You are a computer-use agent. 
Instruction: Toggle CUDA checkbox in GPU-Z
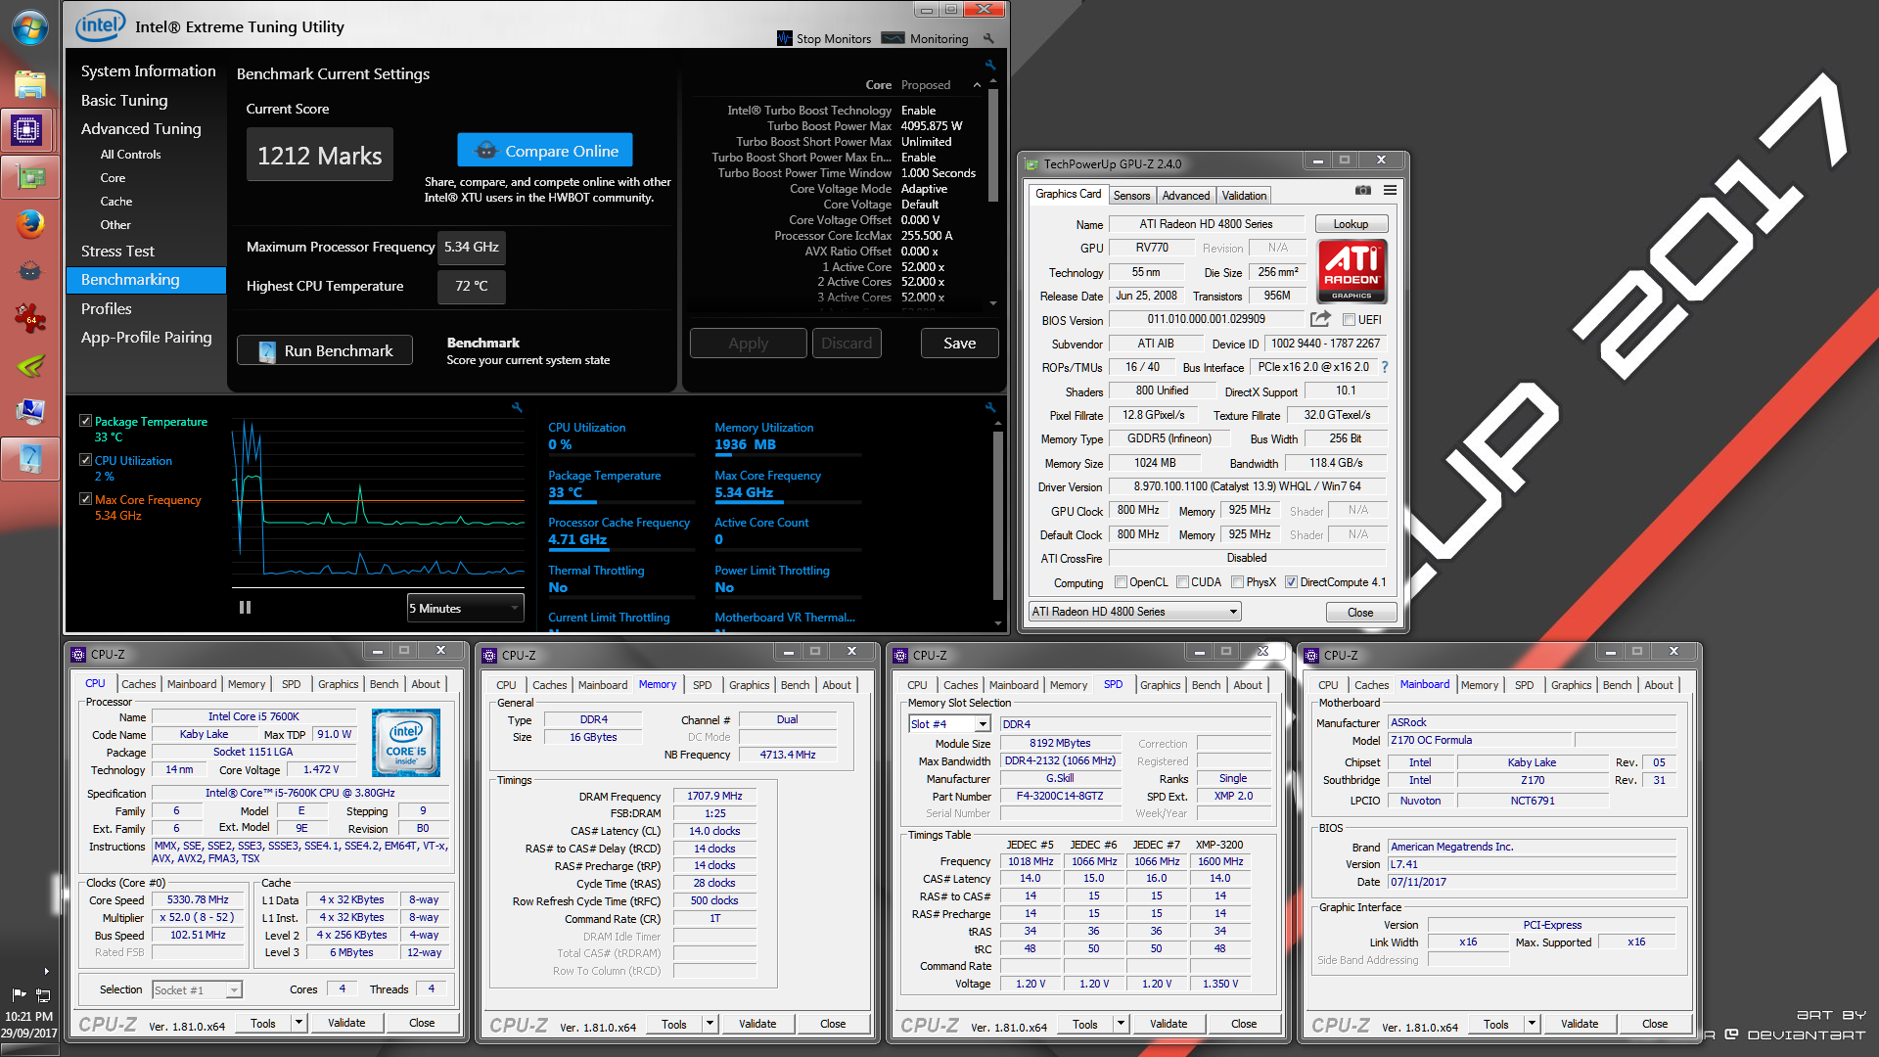pyautogui.click(x=1183, y=582)
